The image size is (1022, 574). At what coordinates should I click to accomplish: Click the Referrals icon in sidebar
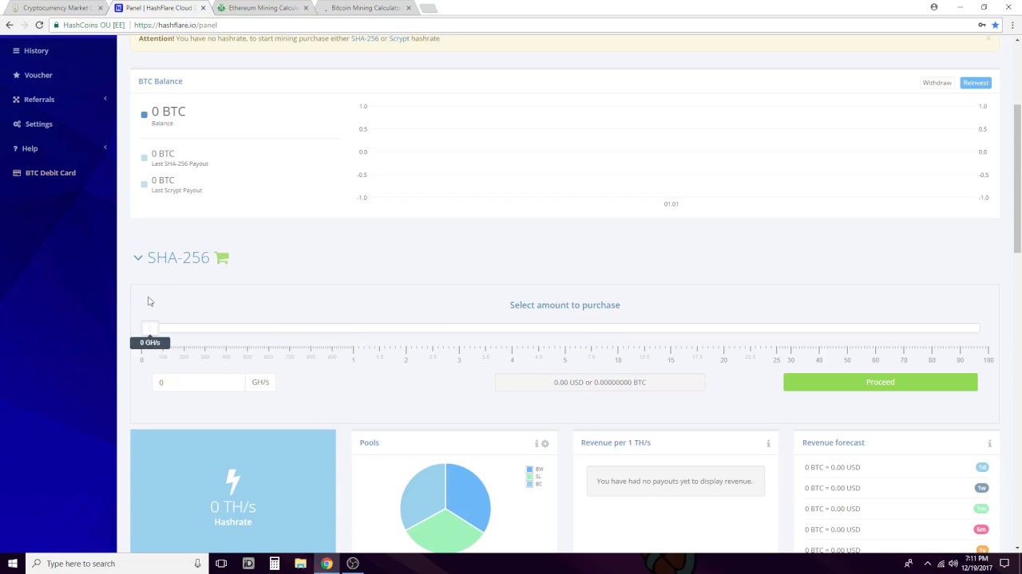point(17,100)
